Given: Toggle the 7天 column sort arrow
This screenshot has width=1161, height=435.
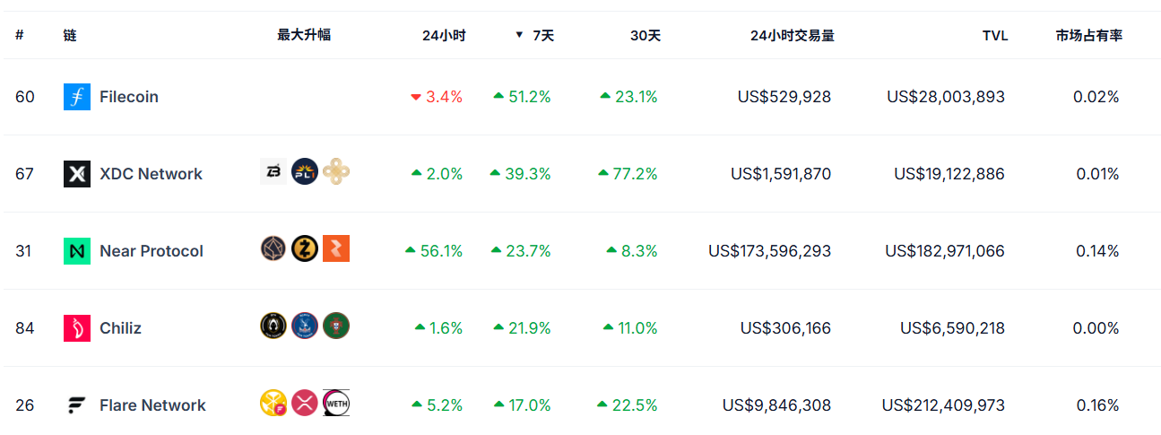Looking at the screenshot, I should [519, 35].
